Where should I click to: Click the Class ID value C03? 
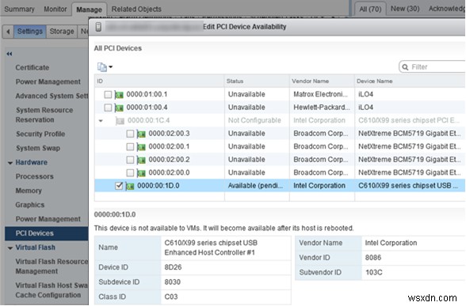click(171, 297)
